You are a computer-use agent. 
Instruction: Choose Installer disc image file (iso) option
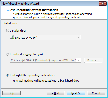coord(7,54)
